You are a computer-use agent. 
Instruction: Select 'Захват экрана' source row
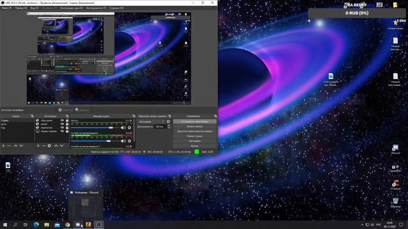point(52,132)
